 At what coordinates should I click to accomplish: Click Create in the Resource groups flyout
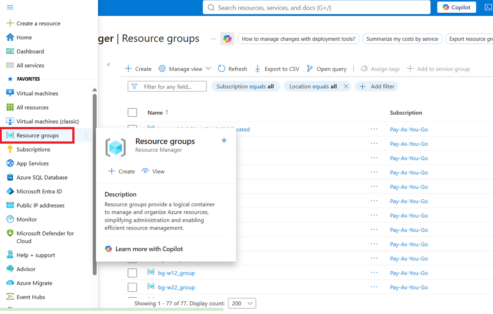(121, 171)
